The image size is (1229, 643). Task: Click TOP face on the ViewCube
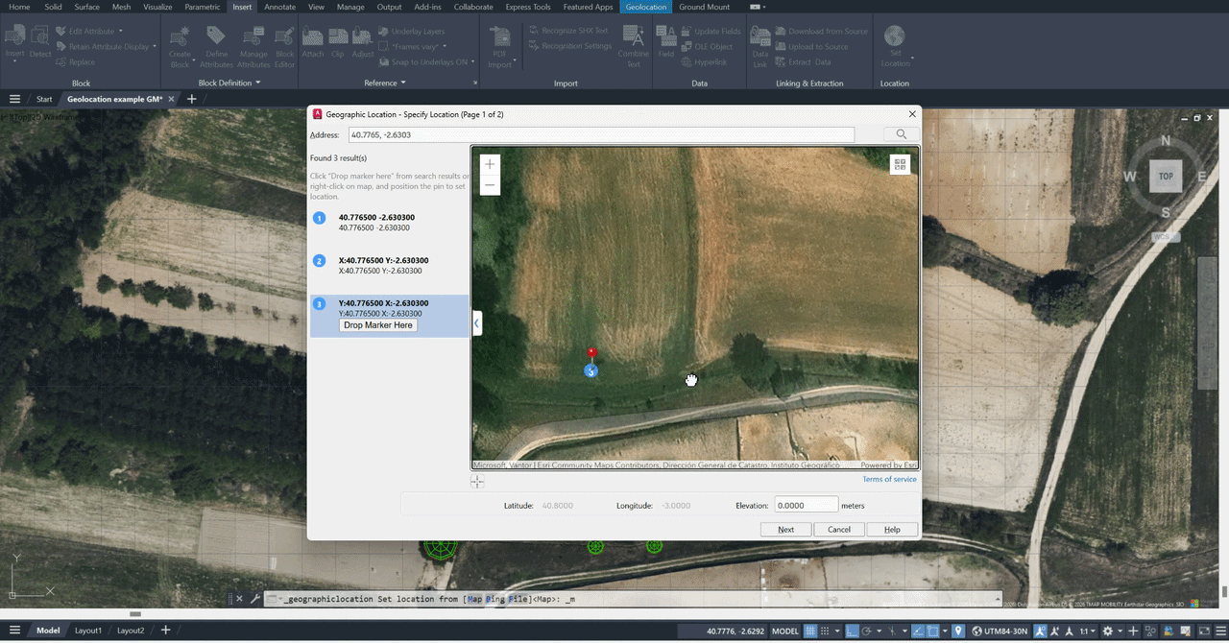tap(1166, 176)
